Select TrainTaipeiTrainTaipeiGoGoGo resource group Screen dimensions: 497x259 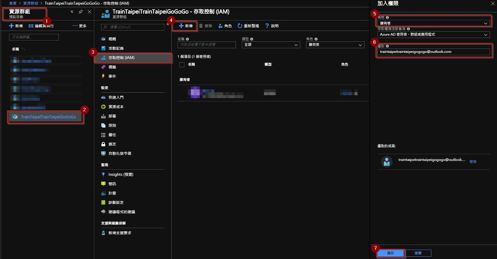(45, 117)
